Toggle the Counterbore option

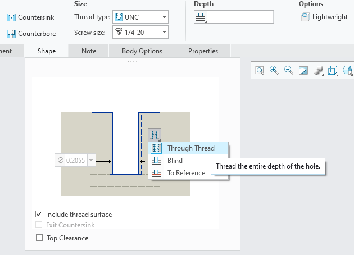point(31,34)
